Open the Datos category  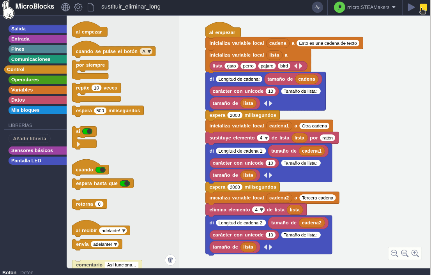point(37,100)
